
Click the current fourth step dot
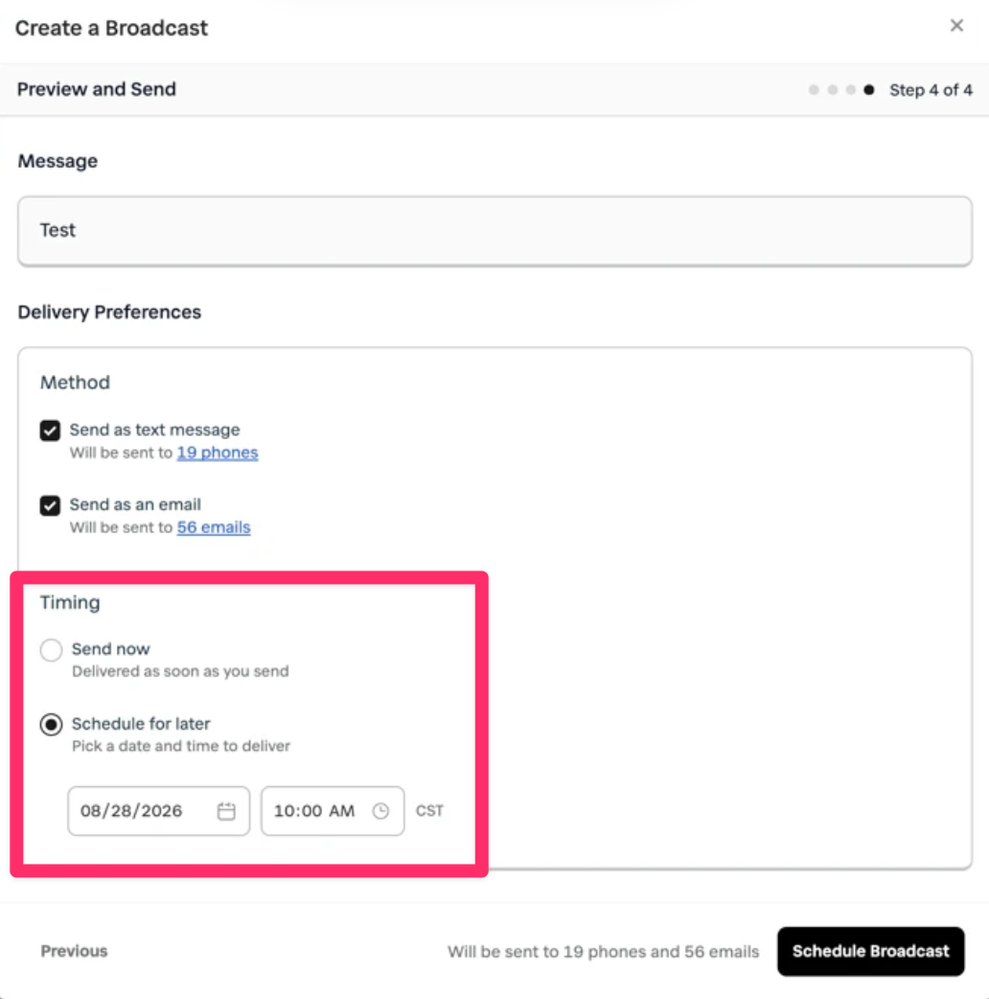click(x=868, y=90)
